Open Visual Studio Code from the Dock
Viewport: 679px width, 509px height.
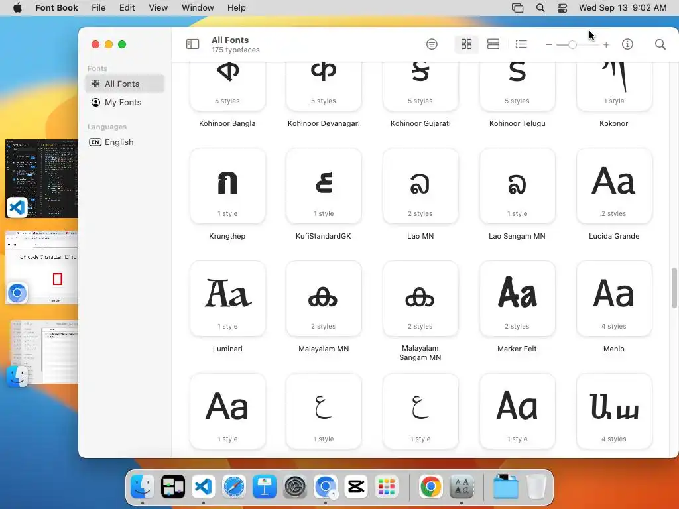(x=204, y=486)
